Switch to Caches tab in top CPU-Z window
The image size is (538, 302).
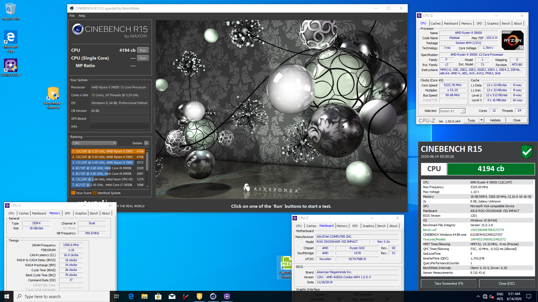pos(435,23)
